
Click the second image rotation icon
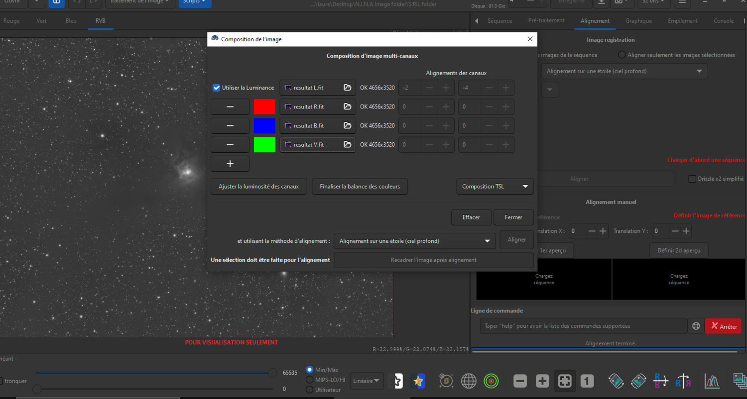[x=638, y=381]
